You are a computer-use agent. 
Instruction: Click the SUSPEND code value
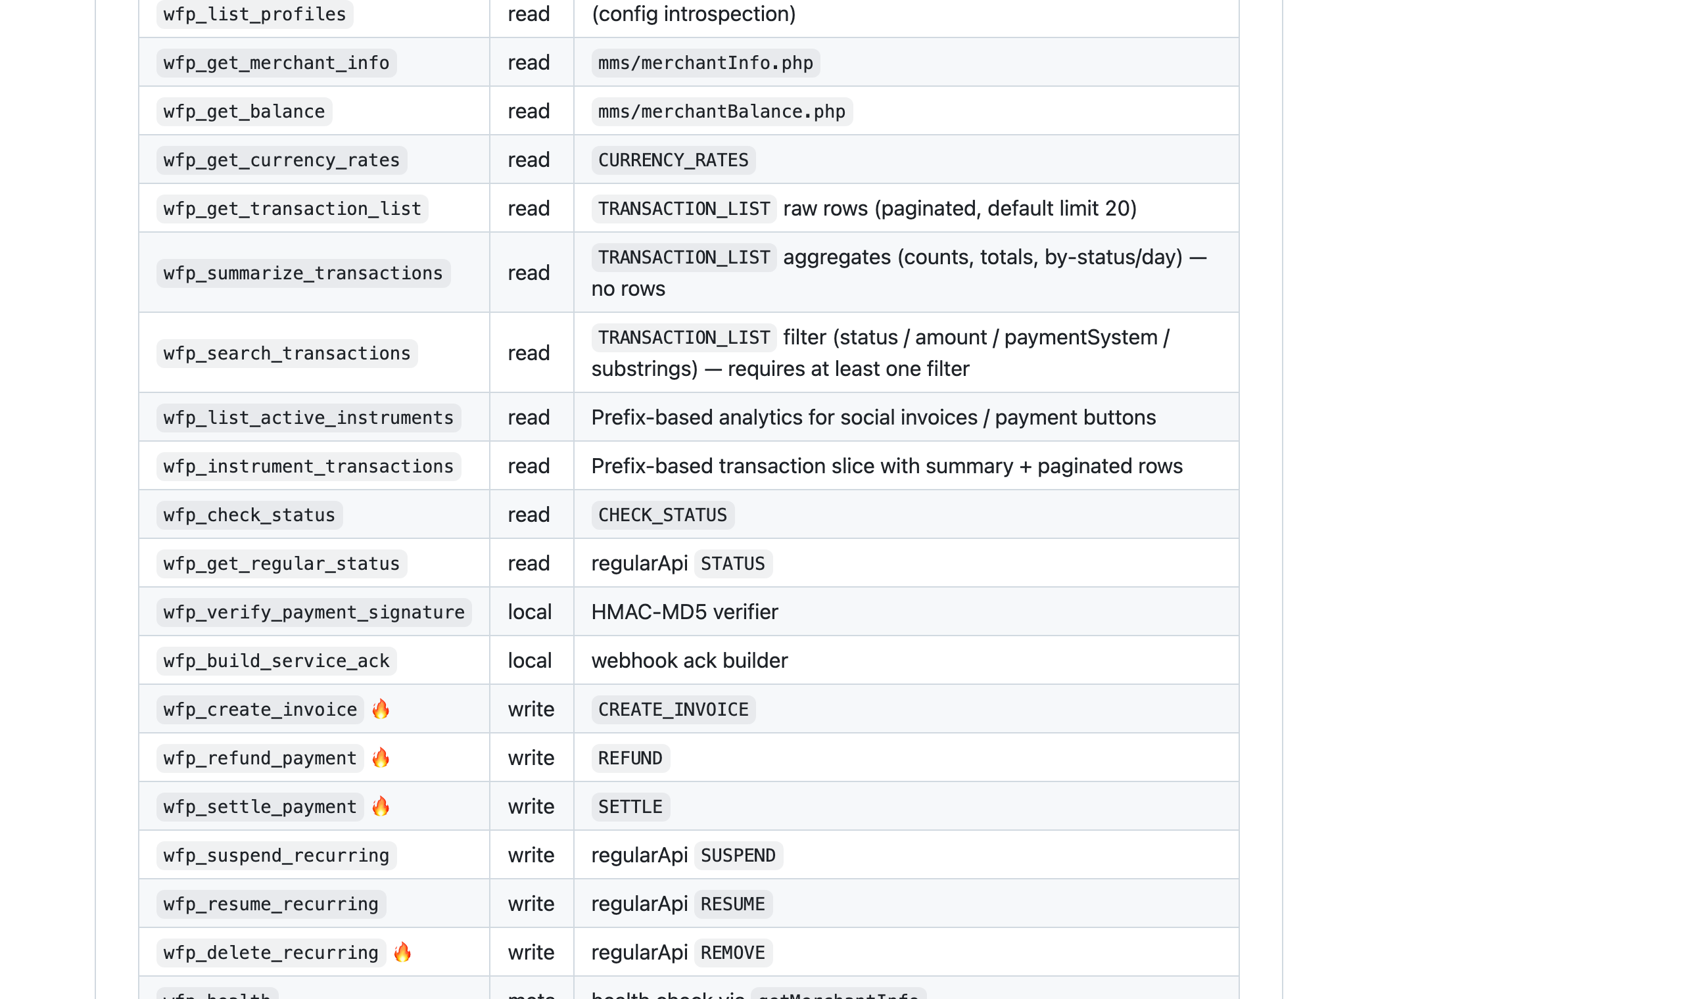(738, 855)
